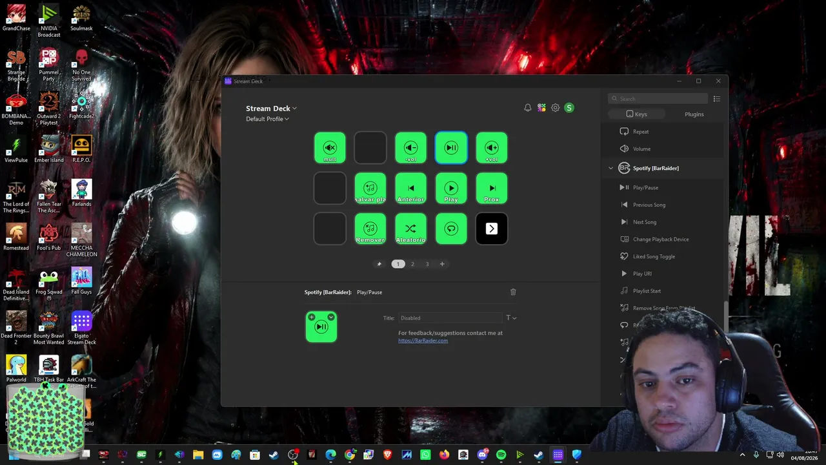Select the highlighted Play/Pause key in top row

pyautogui.click(x=451, y=148)
